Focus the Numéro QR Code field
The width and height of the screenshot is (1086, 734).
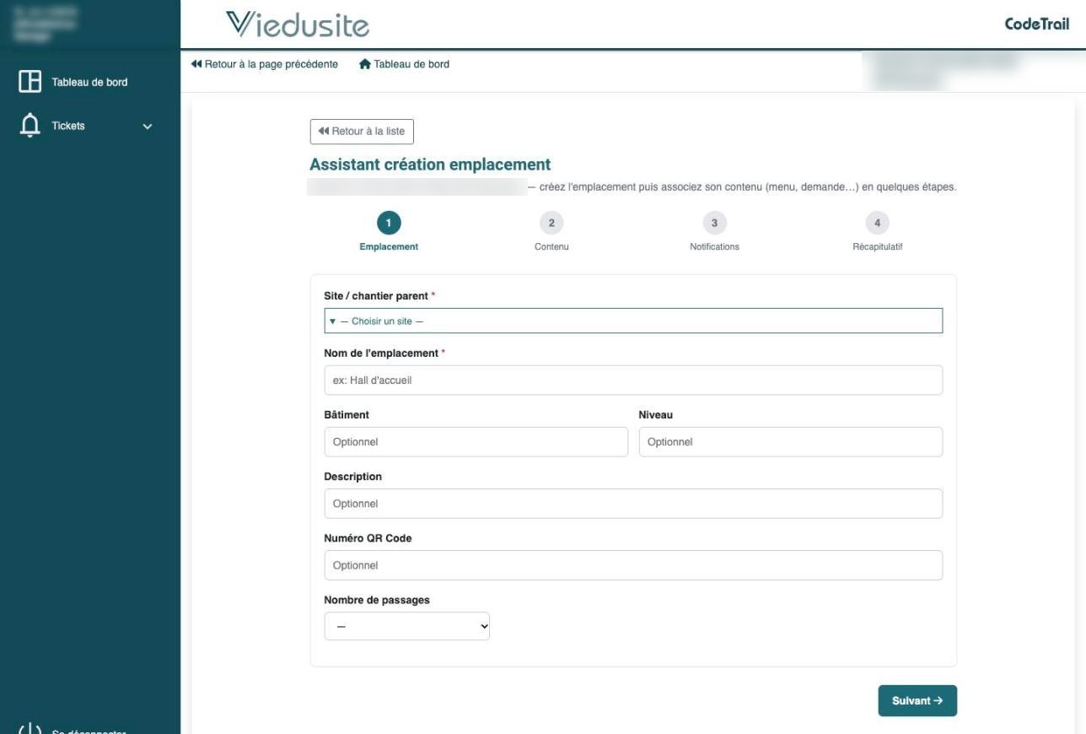tap(633, 565)
